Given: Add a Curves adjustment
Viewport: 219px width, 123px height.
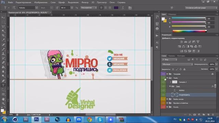Looking at the screenshot, I should (190, 42).
